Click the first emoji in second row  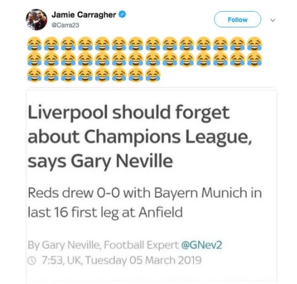pyautogui.click(x=34, y=59)
